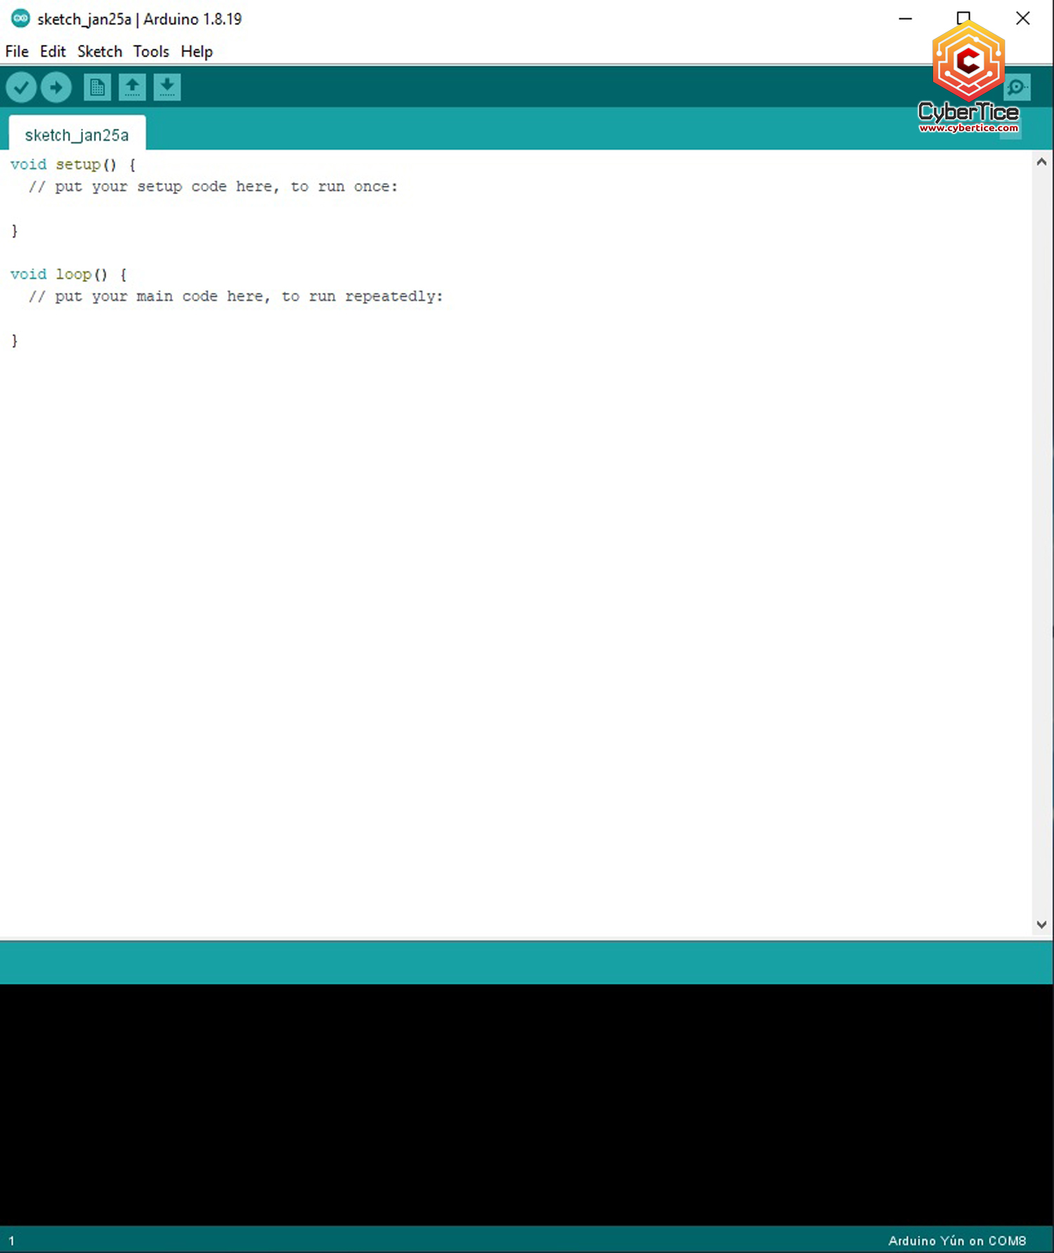Screen dimensions: 1054x1253
Task: Open the File menu
Action: (17, 51)
